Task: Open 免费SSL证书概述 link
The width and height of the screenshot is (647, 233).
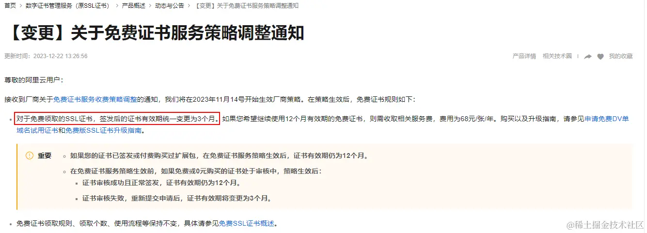Action: click(x=246, y=223)
